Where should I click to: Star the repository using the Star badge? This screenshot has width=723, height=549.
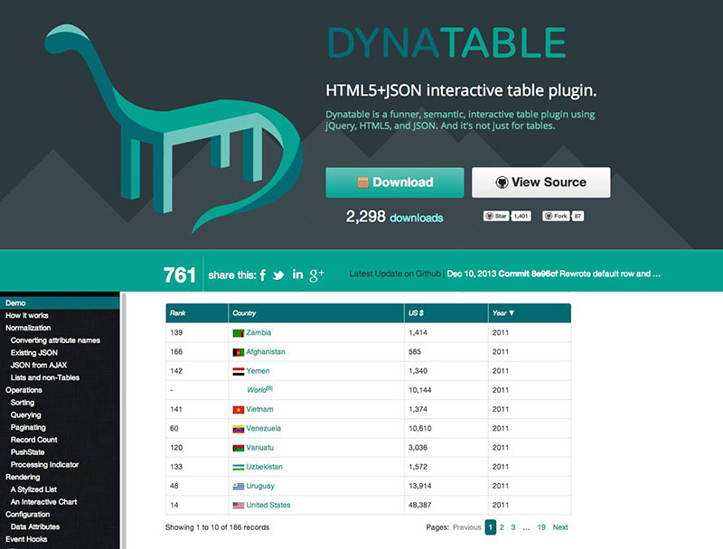[497, 216]
